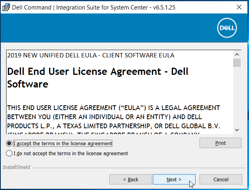Close the Integration Suite installer window
The image size is (249, 190).
pos(239,7)
